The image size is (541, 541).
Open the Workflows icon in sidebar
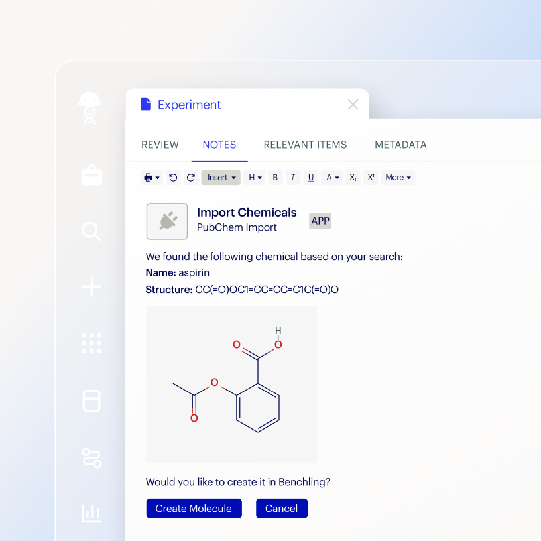pyautogui.click(x=91, y=458)
